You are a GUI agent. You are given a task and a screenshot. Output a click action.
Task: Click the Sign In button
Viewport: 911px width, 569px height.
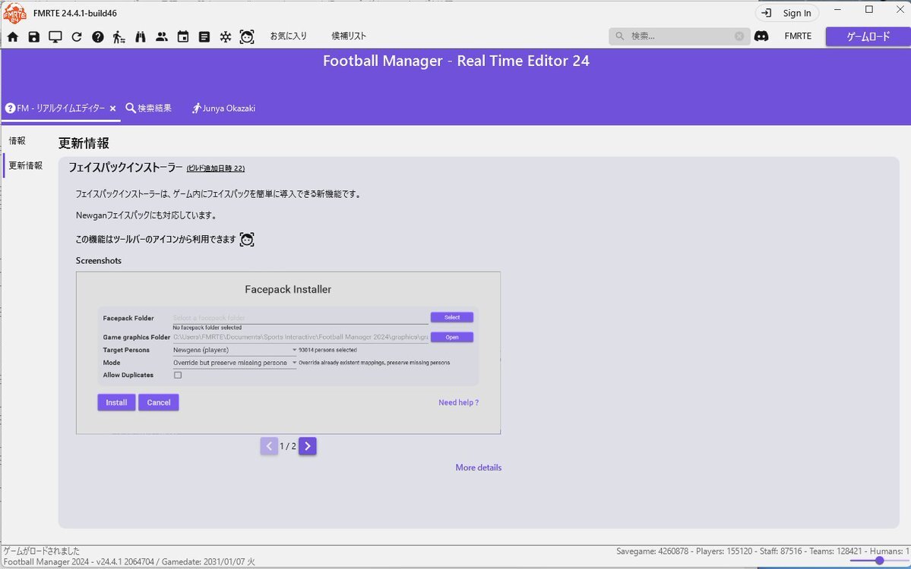(787, 13)
